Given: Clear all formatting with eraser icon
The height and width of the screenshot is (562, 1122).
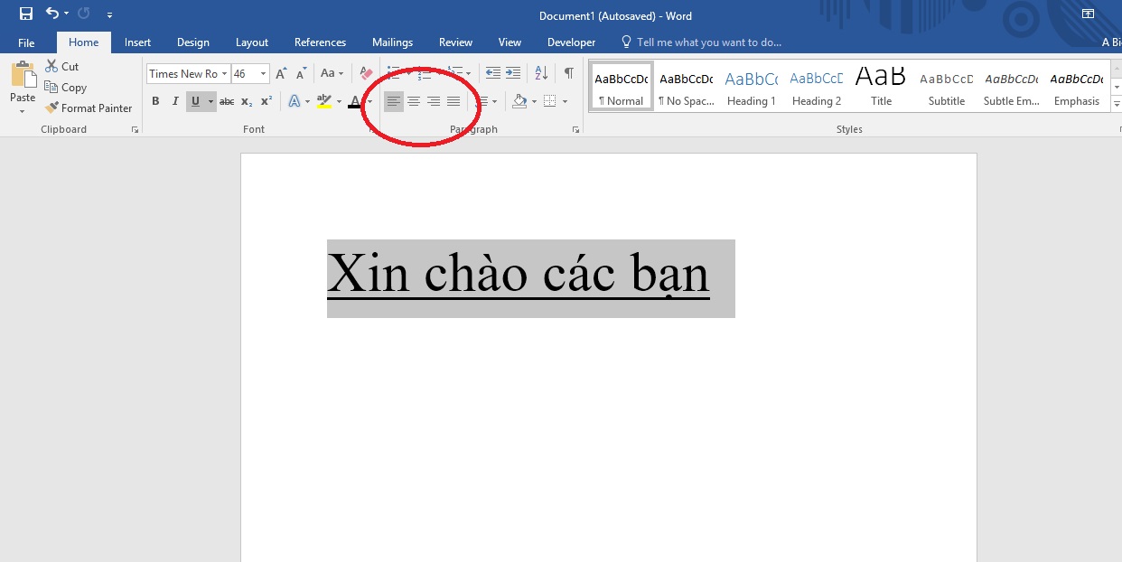Looking at the screenshot, I should (366, 74).
